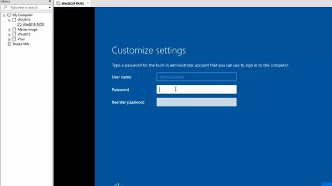Click the Shared VMs icon

(x=9, y=44)
